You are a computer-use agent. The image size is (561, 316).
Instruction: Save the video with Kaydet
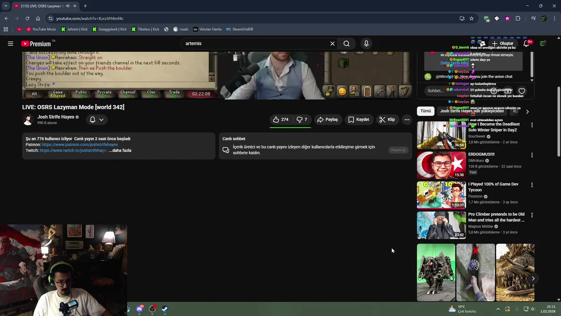coord(359,119)
